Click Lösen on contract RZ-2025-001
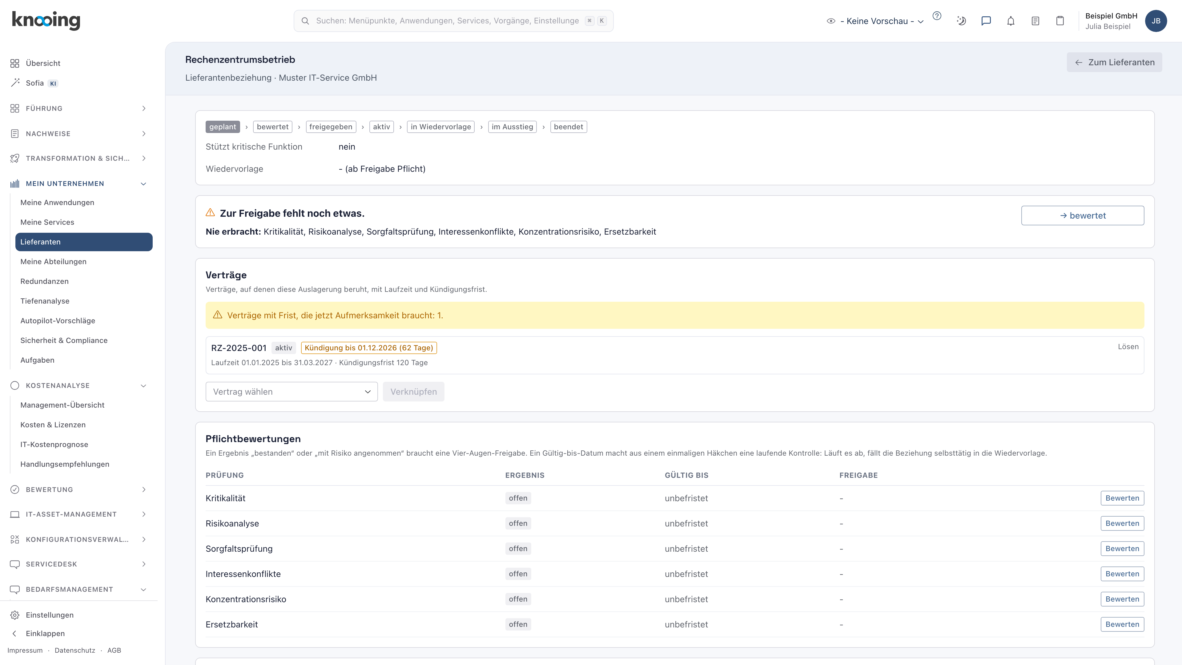Image resolution: width=1182 pixels, height=665 pixels. [1128, 347]
